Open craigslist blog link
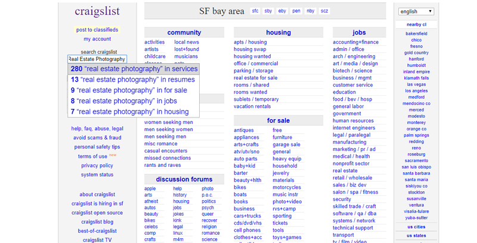 pos(97,222)
